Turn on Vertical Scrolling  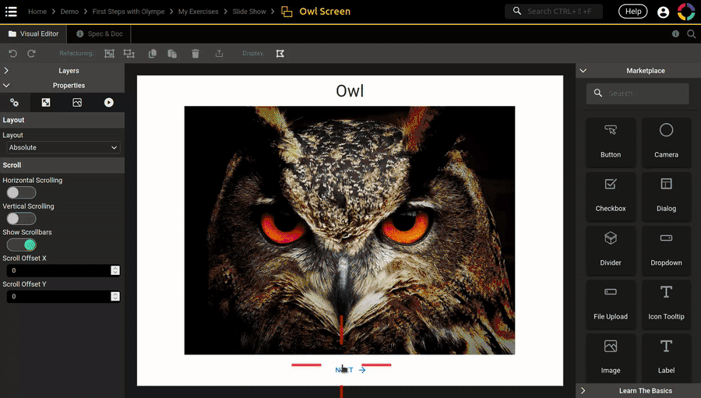click(21, 219)
